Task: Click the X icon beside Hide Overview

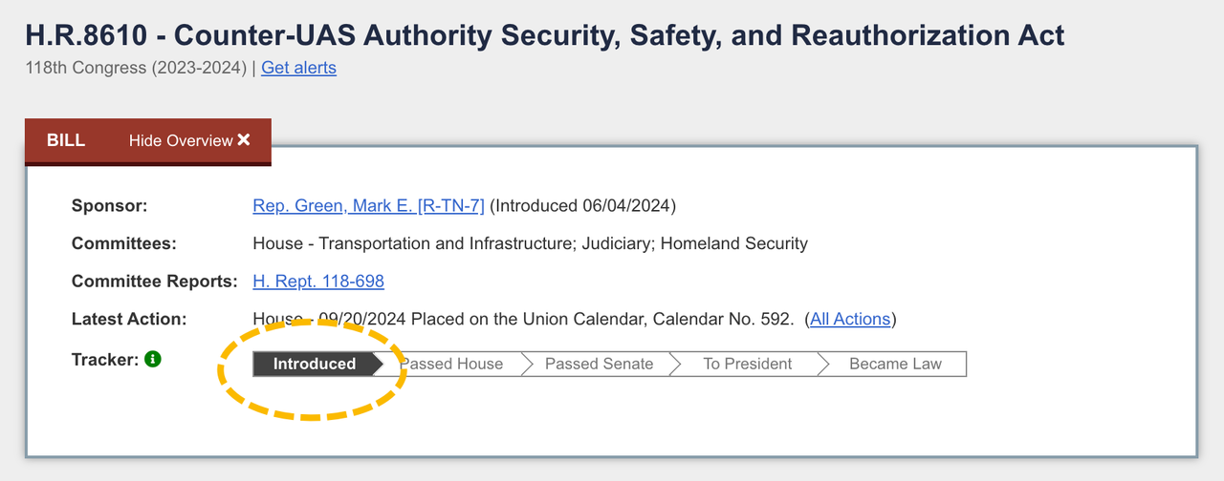Action: pyautogui.click(x=244, y=140)
